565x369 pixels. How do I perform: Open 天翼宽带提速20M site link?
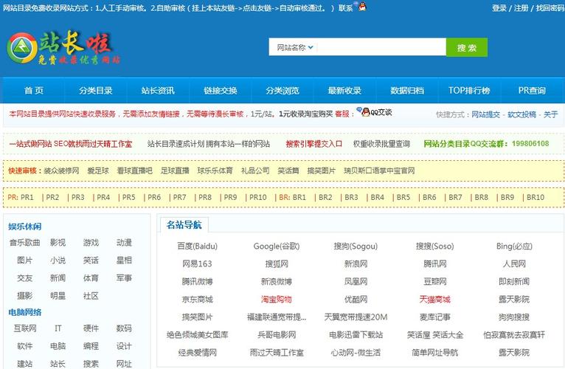[356, 317]
